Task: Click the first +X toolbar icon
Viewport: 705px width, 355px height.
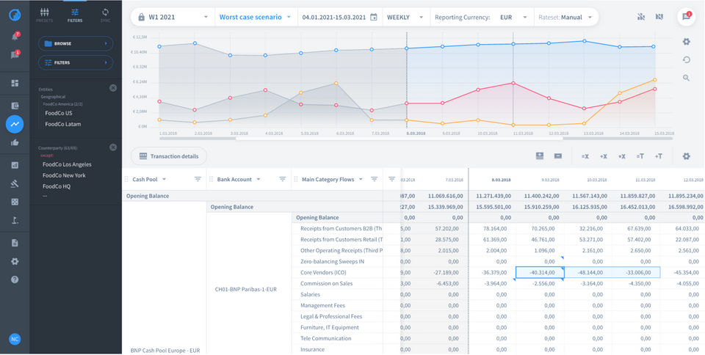Action: click(x=604, y=156)
